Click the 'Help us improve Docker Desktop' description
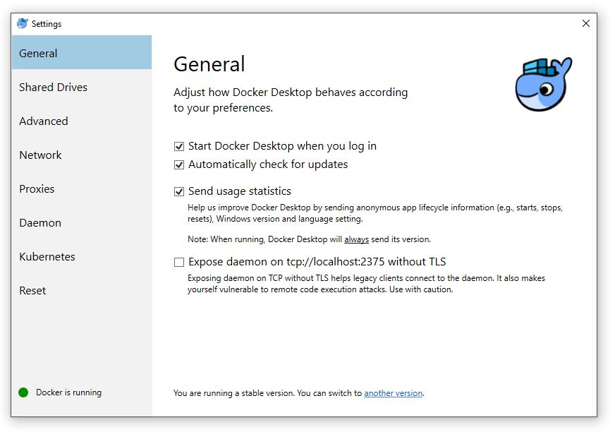The height and width of the screenshot is (432, 615). (375, 213)
